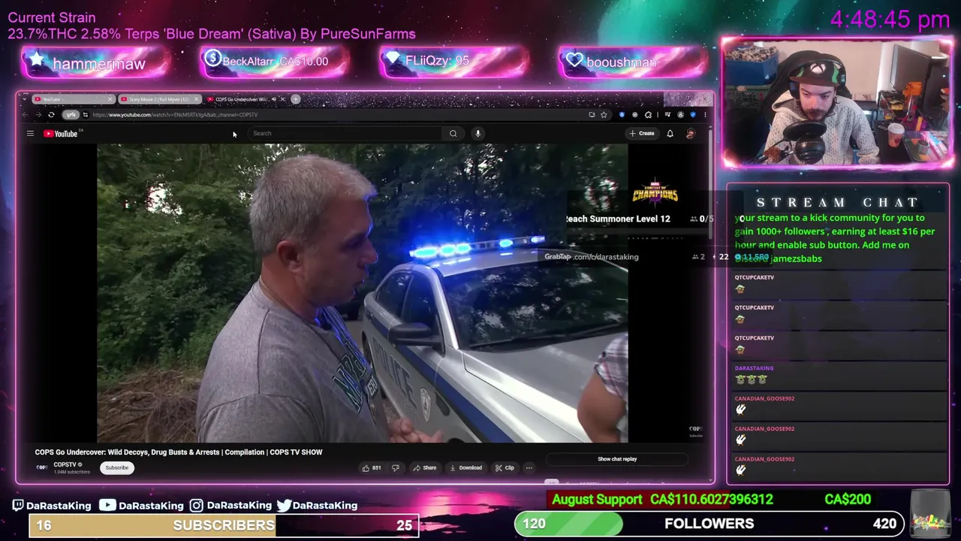
Task: Click the Create button
Action: (x=642, y=134)
